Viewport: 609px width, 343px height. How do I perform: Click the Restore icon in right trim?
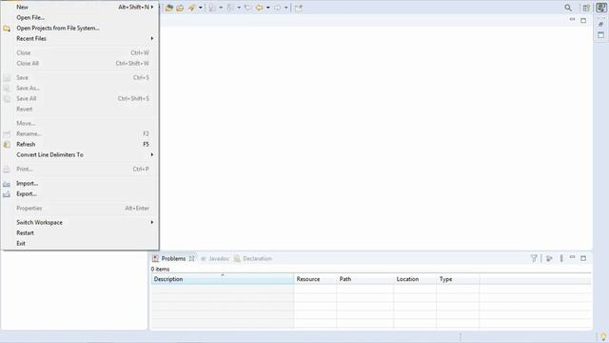(x=600, y=24)
